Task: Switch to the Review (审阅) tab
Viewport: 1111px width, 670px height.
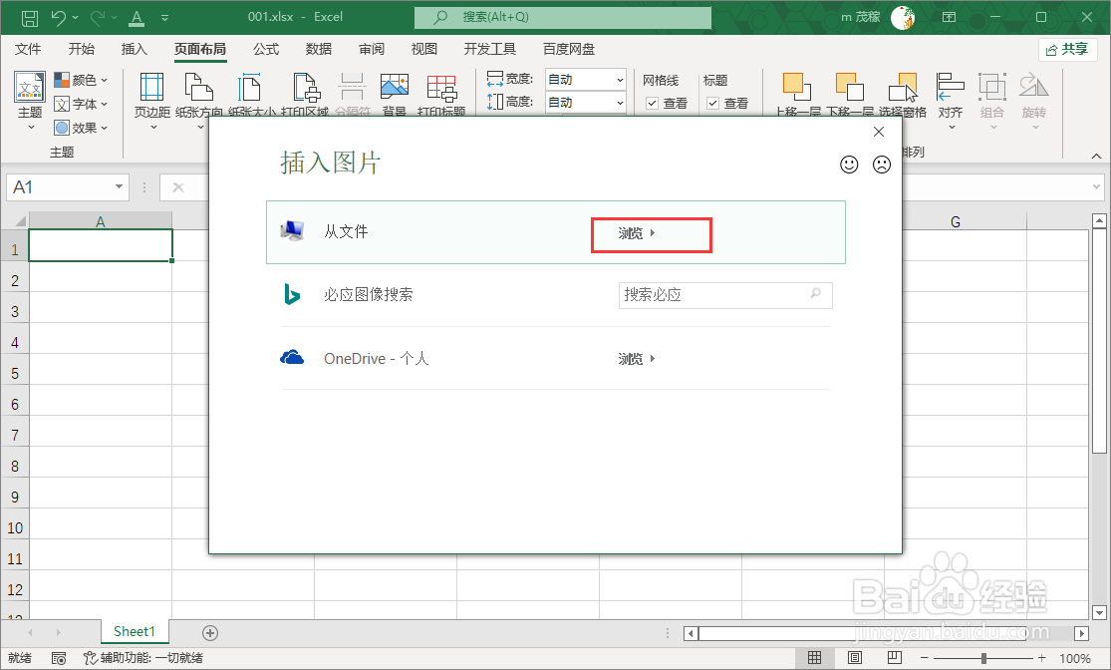Action: tap(372, 49)
